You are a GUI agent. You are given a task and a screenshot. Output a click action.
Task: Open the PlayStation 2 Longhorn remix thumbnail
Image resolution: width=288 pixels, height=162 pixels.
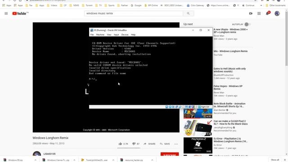point(198,145)
